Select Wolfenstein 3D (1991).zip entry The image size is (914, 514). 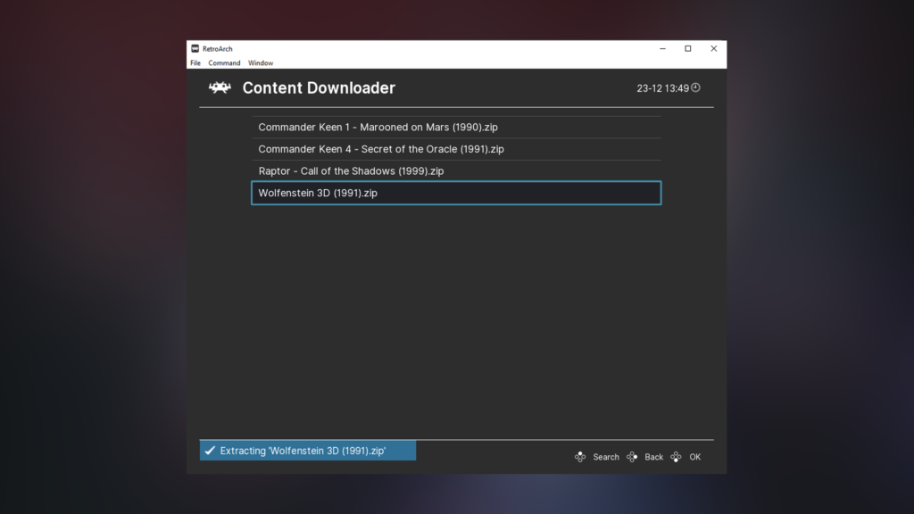456,193
